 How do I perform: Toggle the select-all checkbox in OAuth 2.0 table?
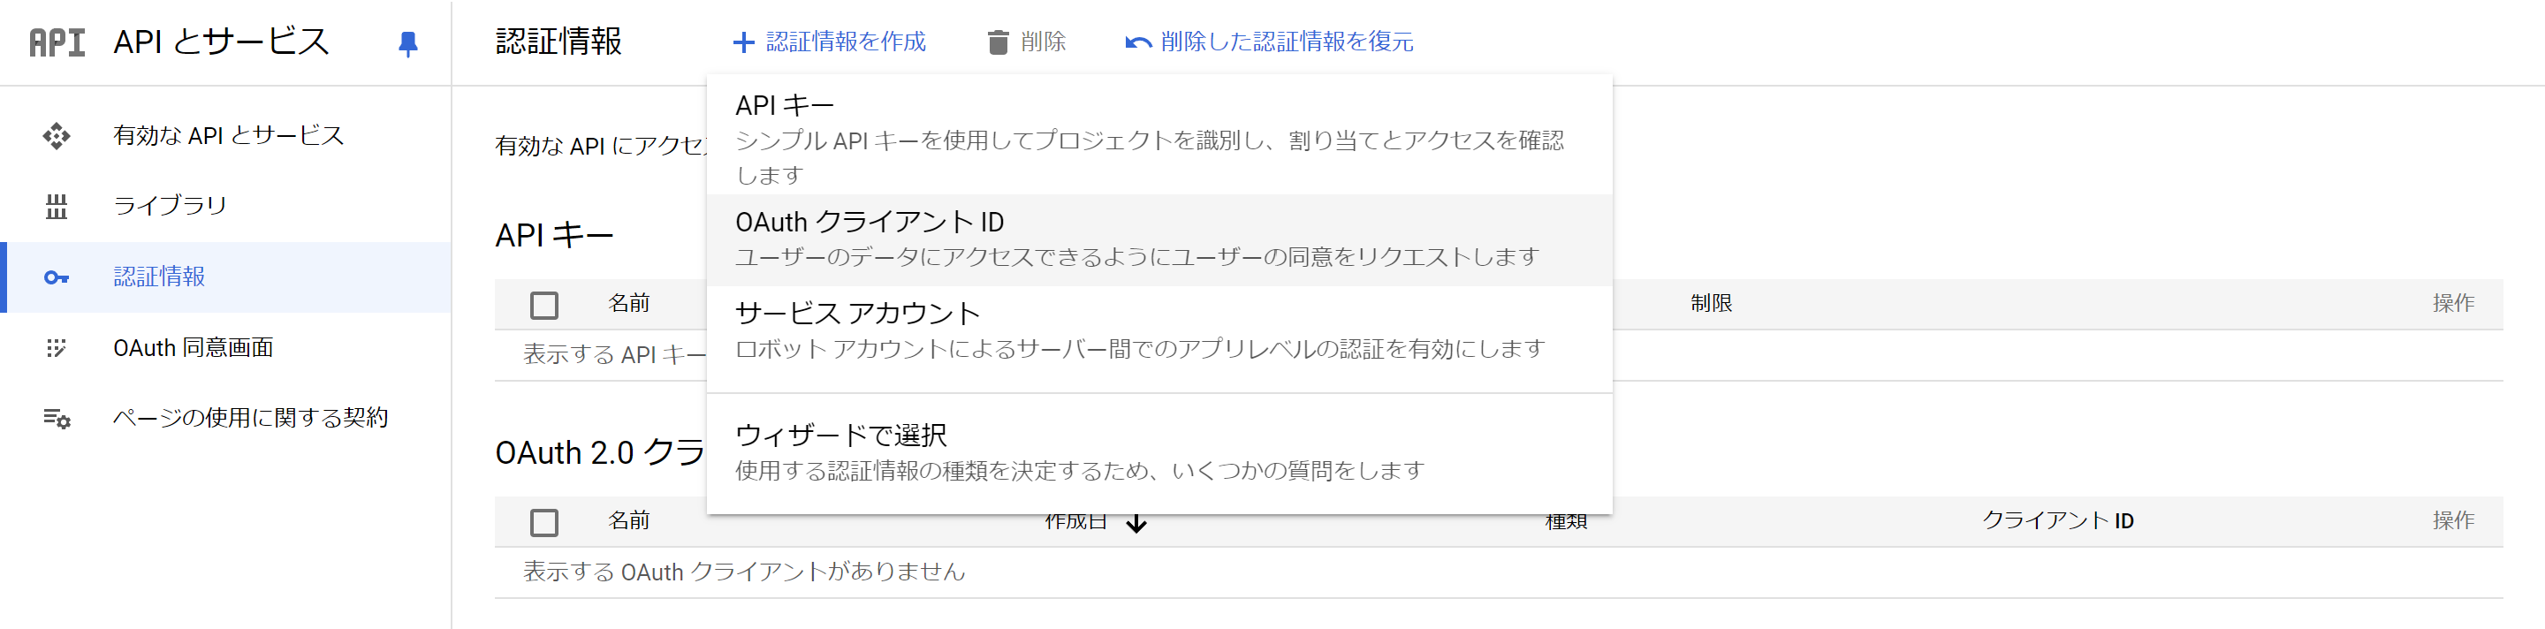tap(543, 522)
